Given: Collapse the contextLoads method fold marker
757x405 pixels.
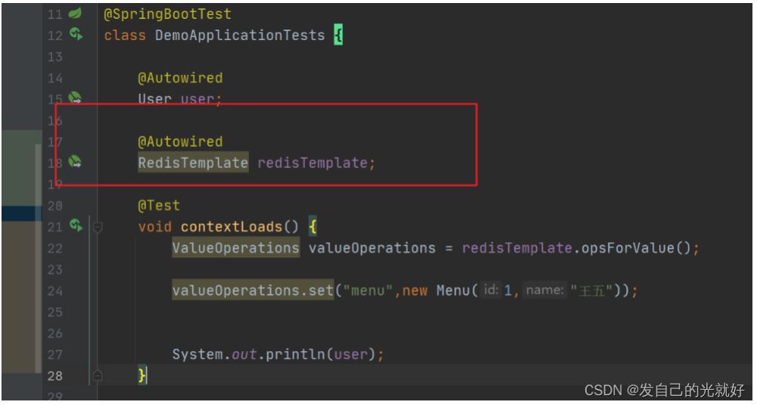Looking at the screenshot, I should (x=97, y=226).
